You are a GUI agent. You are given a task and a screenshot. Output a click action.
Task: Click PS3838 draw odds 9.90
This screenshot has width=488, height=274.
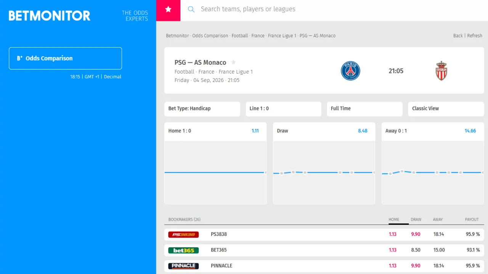pos(416,234)
